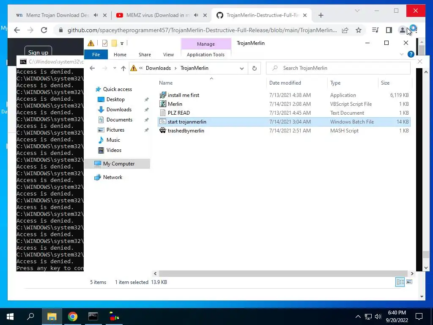Screen dimensions: 433x325
Task: Click Downloads in the address breadcrumb
Action: pyautogui.click(x=158, y=68)
